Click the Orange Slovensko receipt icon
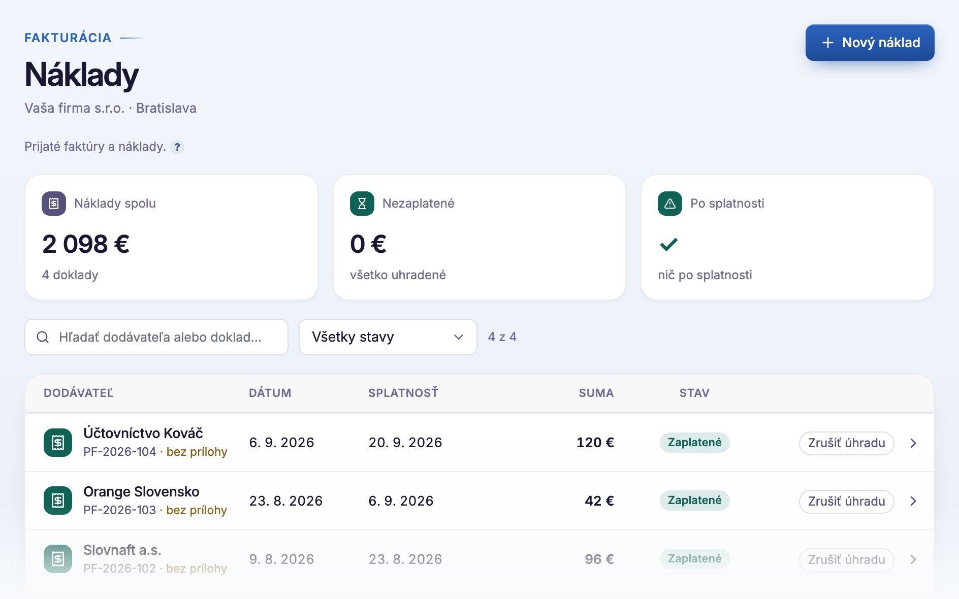This screenshot has height=599, width=959. click(58, 501)
